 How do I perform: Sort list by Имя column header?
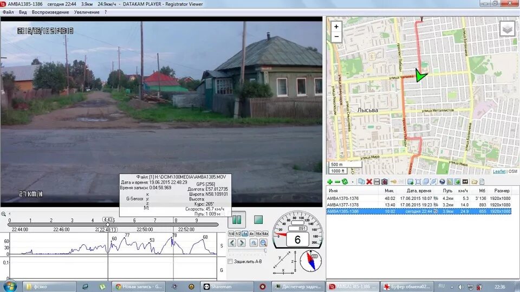[352, 191]
